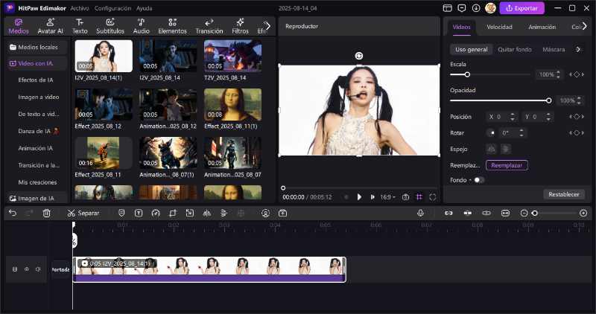
Task: Enter fullscreen preview
Action: point(433,197)
